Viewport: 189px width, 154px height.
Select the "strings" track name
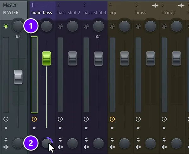tap(169, 13)
